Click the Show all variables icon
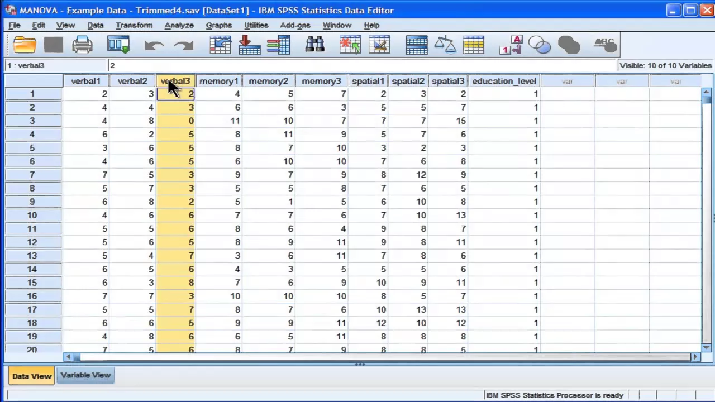 [569, 45]
